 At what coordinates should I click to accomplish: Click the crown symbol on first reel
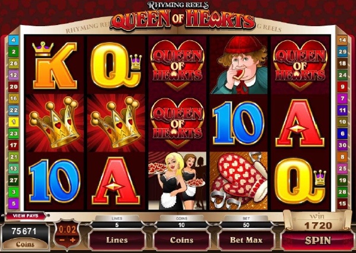click(x=55, y=123)
